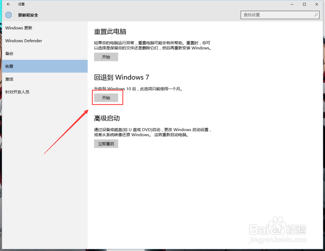Click the 重置此电脑 heading

(x=110, y=32)
